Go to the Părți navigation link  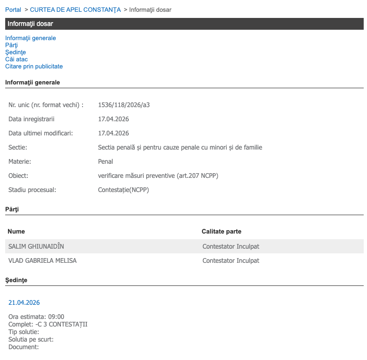click(x=11, y=45)
